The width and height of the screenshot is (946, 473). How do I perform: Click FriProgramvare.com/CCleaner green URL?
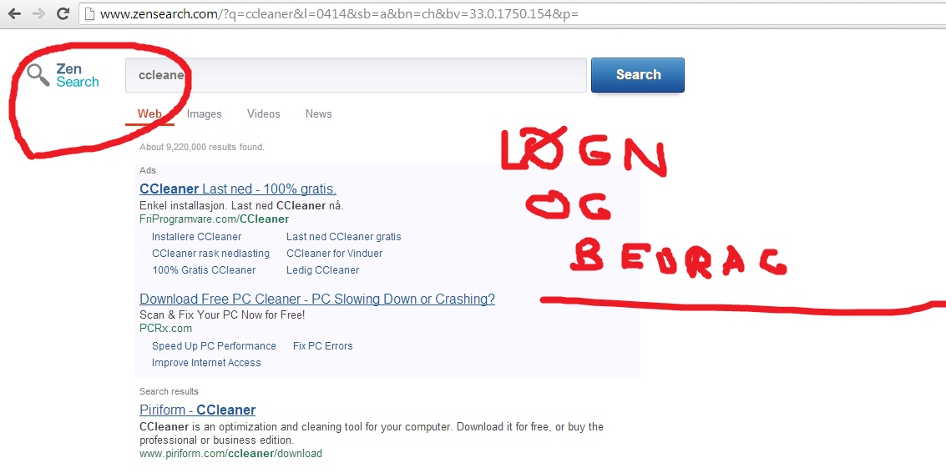tap(215, 219)
